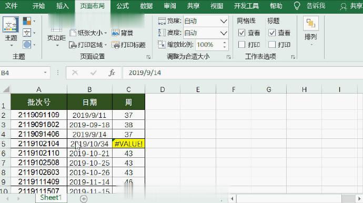Viewport: 363px width, 203px height.
Task: Select column F header
Action: [234, 89]
